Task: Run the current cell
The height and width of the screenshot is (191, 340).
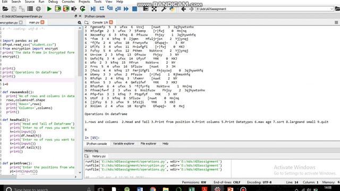Action: click(x=58, y=9)
